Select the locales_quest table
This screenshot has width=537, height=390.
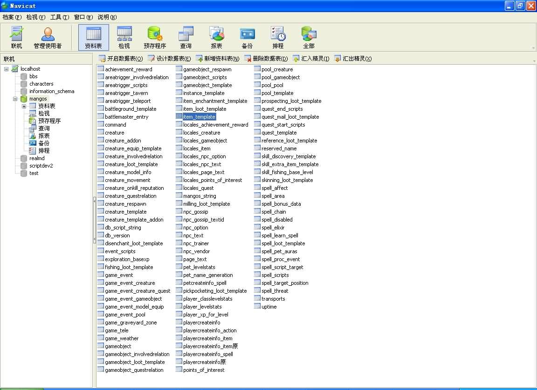pos(198,188)
